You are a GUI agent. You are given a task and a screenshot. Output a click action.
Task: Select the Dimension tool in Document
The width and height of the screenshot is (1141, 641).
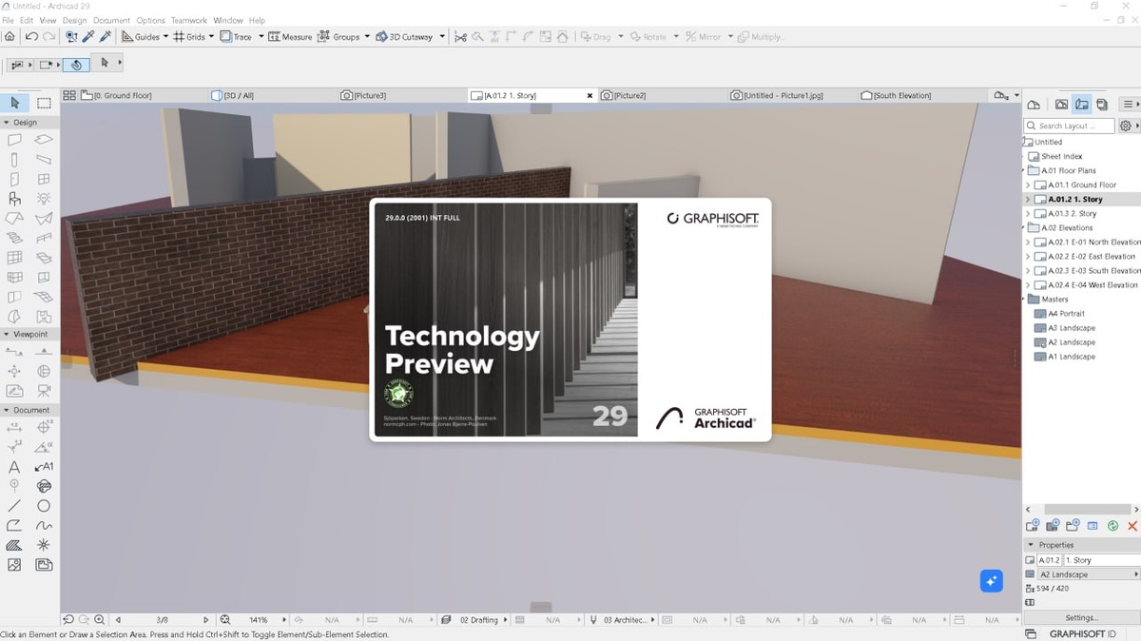pyautogui.click(x=14, y=428)
